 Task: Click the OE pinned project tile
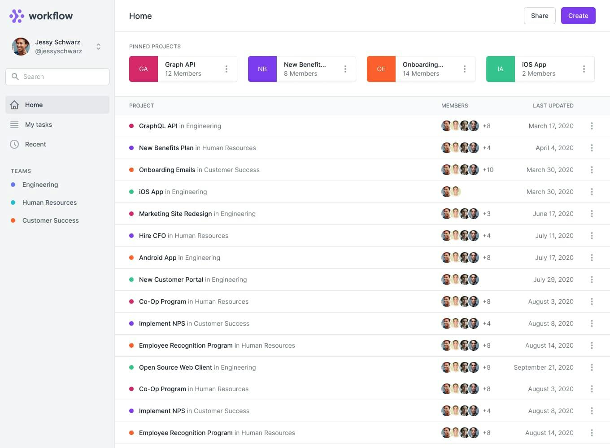[381, 69]
